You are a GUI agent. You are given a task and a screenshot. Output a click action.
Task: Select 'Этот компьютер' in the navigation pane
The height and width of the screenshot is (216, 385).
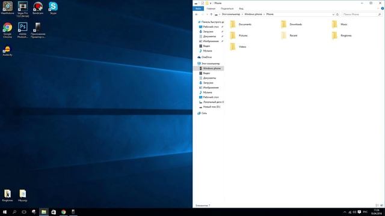[x=209, y=64]
